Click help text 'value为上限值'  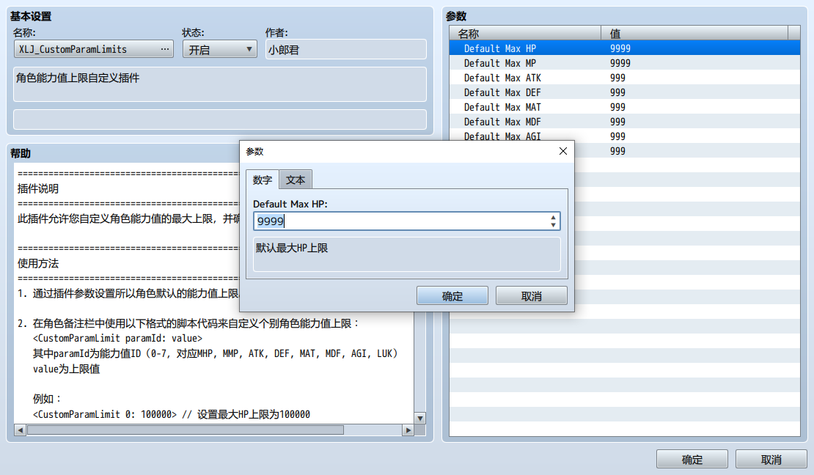(x=66, y=369)
